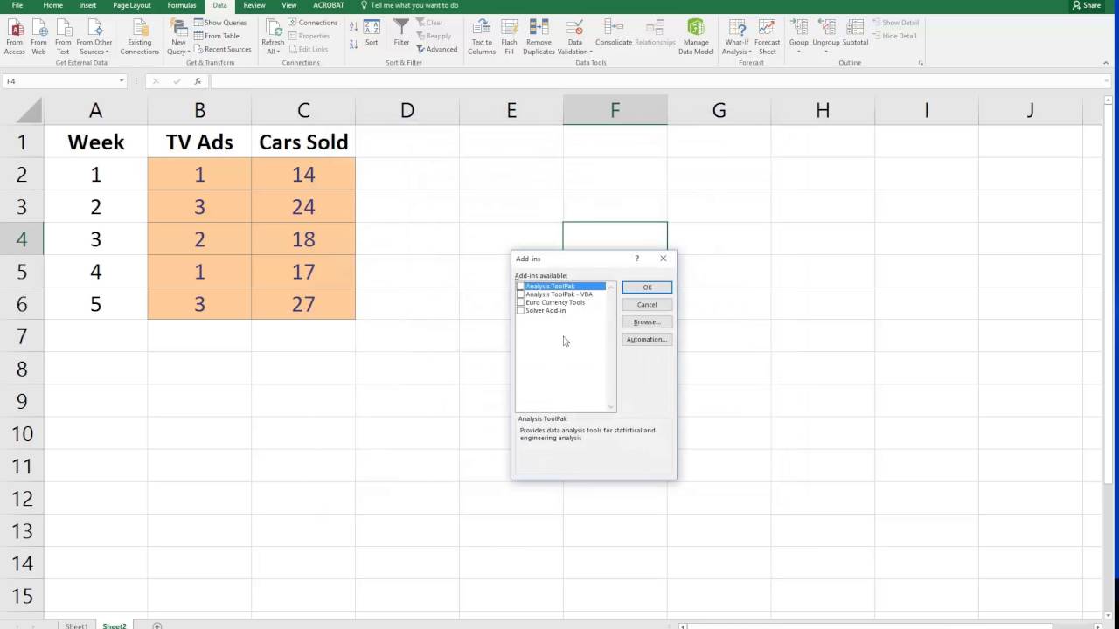Image resolution: width=1119 pixels, height=629 pixels.
Task: Click the Cars Sold header cell
Action: tap(303, 142)
